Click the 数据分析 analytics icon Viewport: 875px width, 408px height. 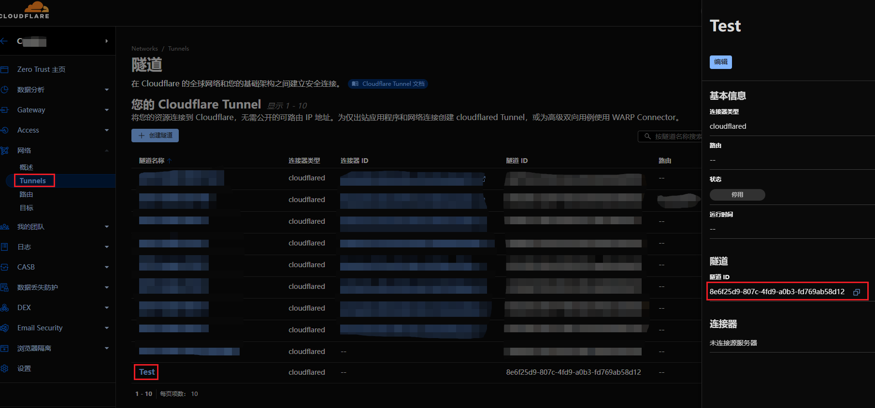pos(4,90)
